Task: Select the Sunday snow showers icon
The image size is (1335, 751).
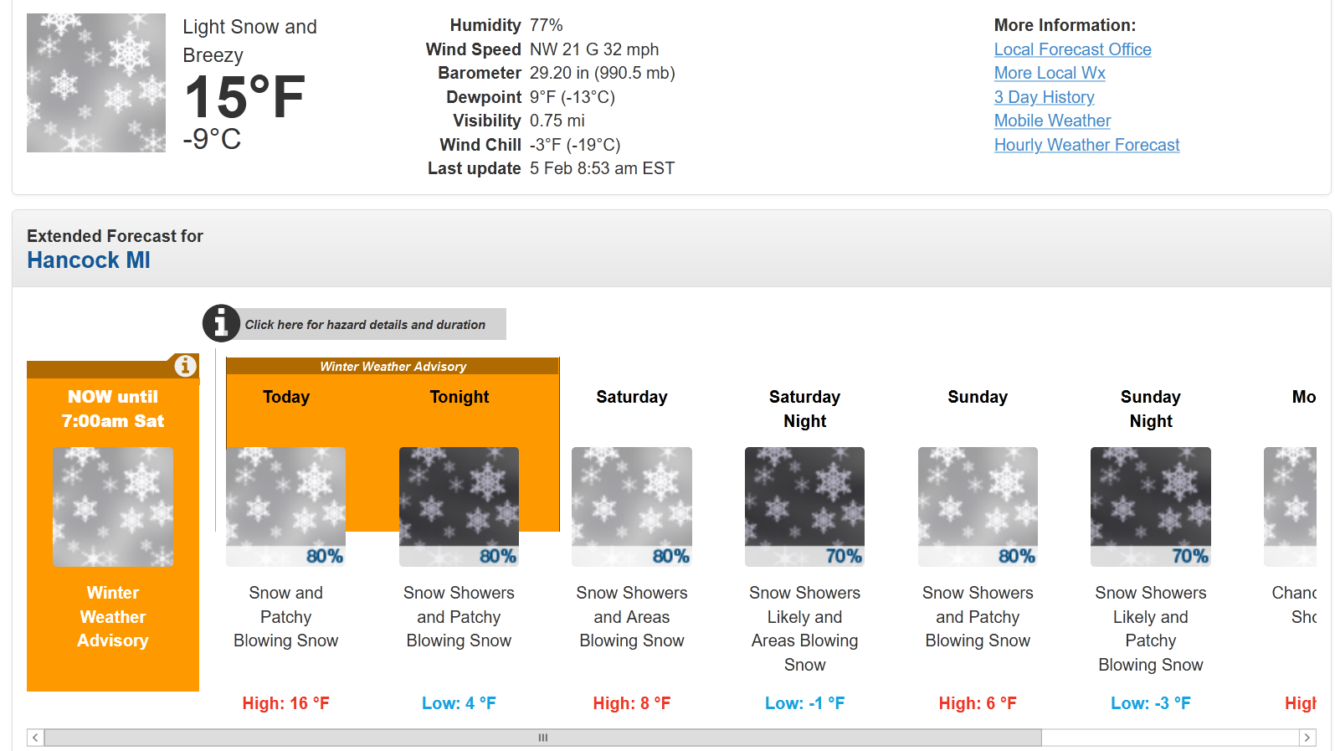Action: tap(978, 507)
